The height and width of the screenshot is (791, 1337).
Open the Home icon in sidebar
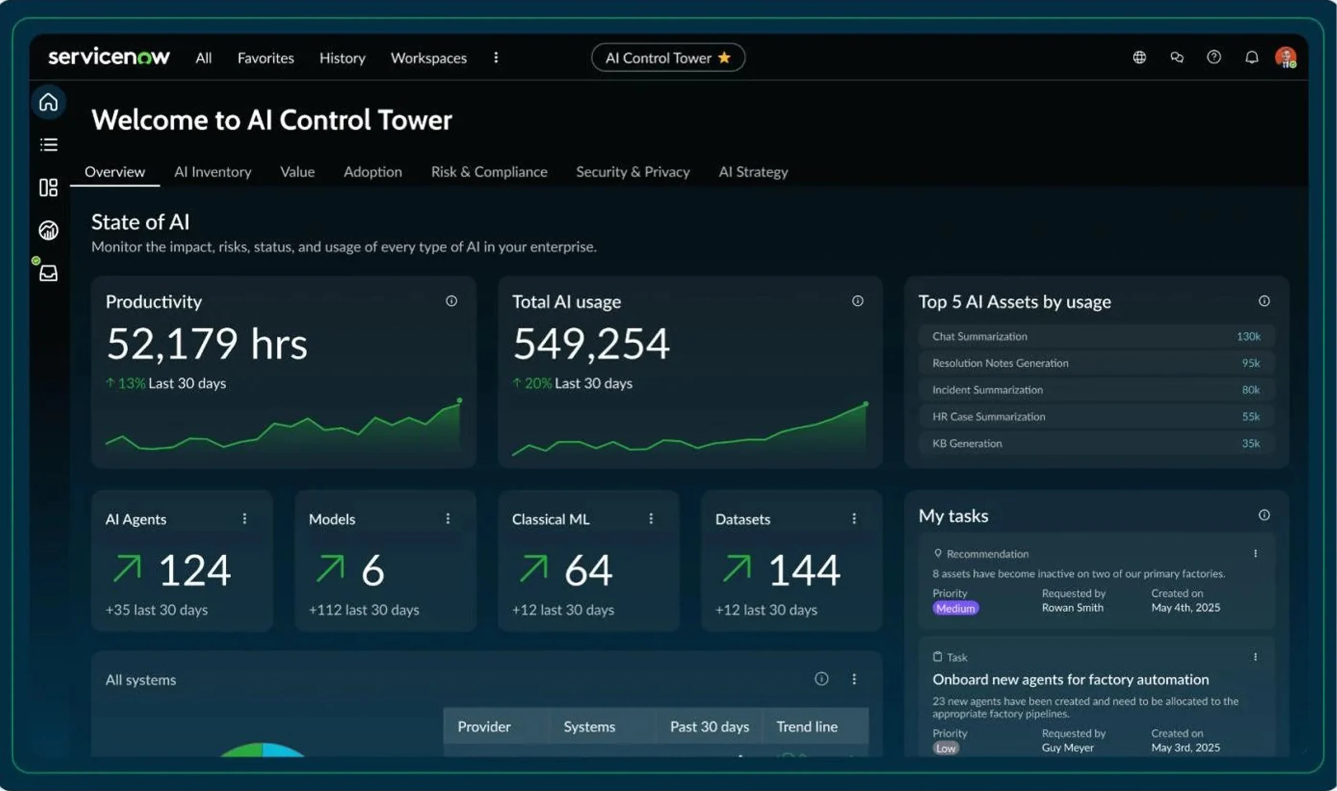tap(49, 101)
